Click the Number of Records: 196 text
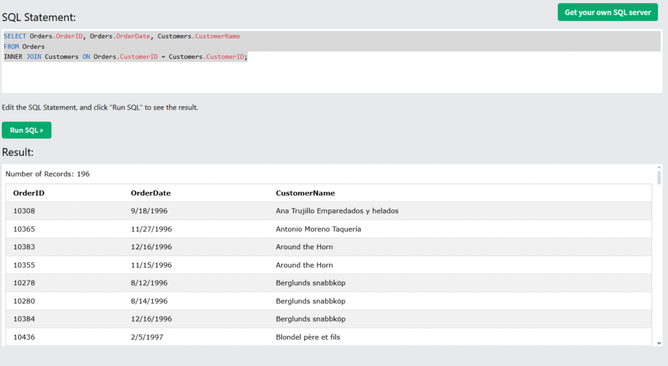This screenshot has height=366, width=668. (48, 174)
